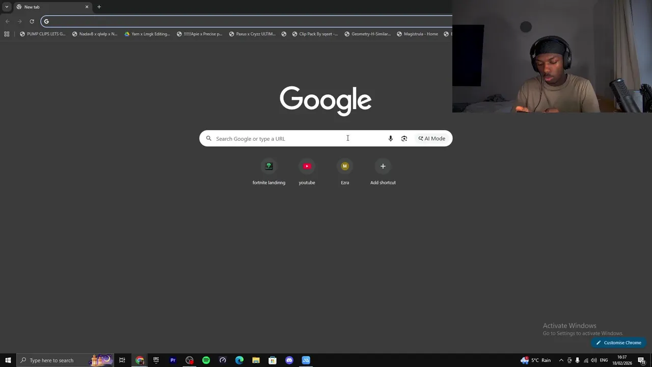Viewport: 652px width, 367px height.
Task: Open the Ezra shortcut
Action: click(x=345, y=173)
